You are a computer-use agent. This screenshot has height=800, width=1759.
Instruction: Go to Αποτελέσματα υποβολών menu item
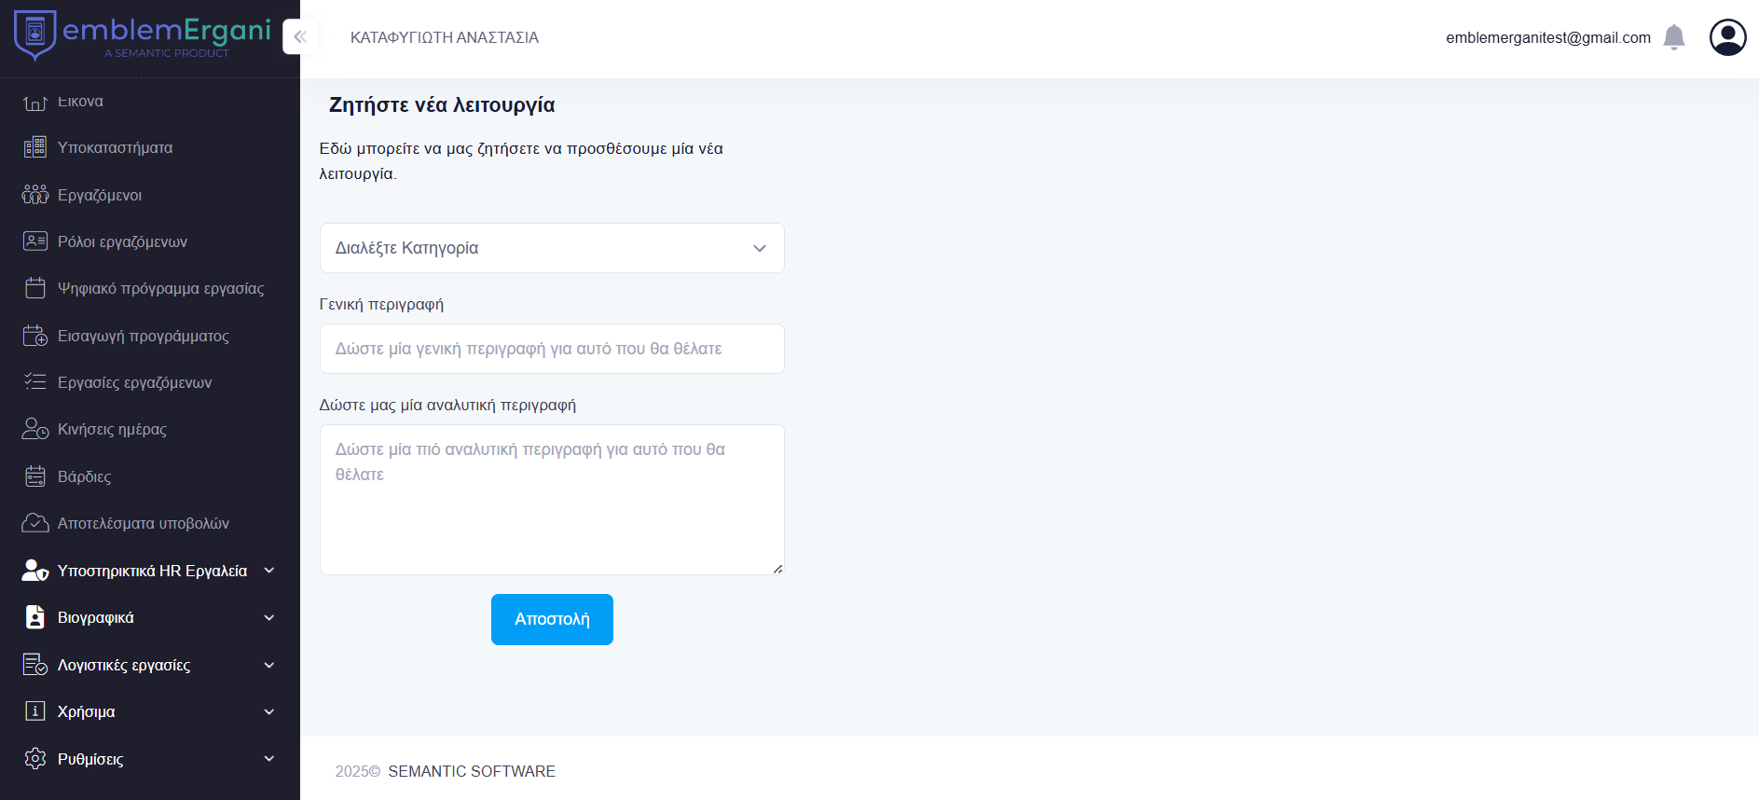tap(144, 524)
